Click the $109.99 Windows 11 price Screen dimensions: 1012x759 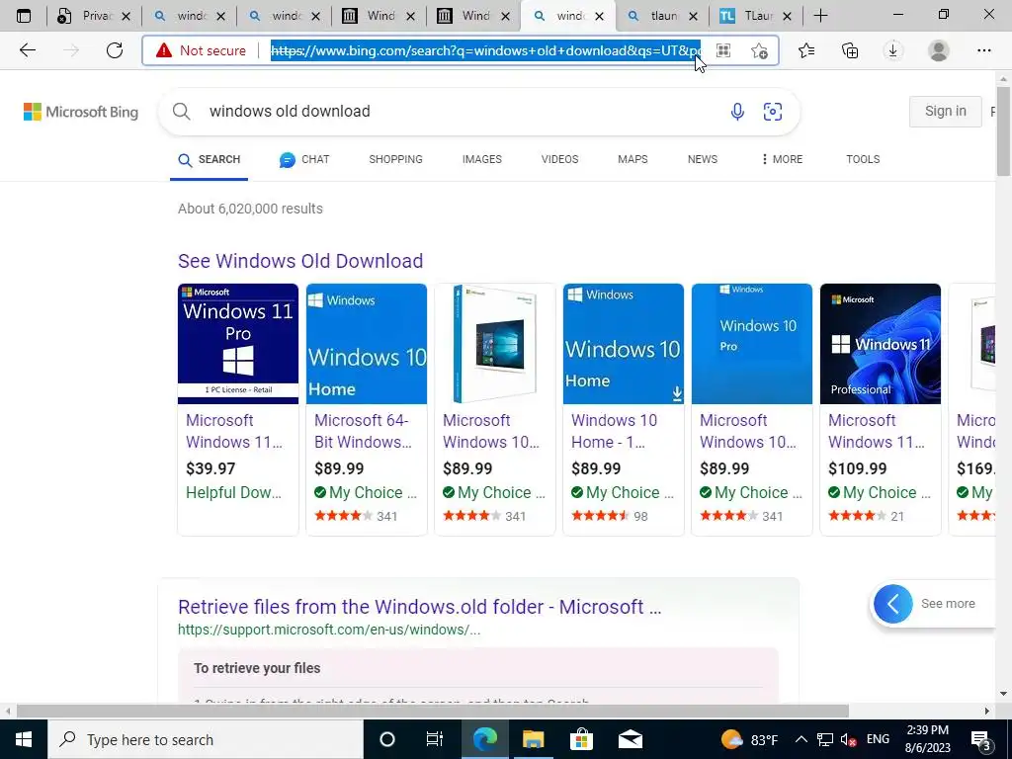[x=857, y=468]
